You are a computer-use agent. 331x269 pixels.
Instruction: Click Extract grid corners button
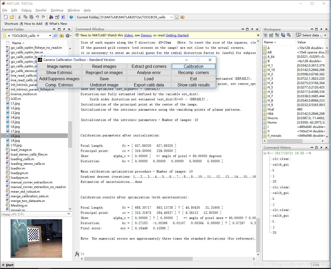click(x=149, y=66)
